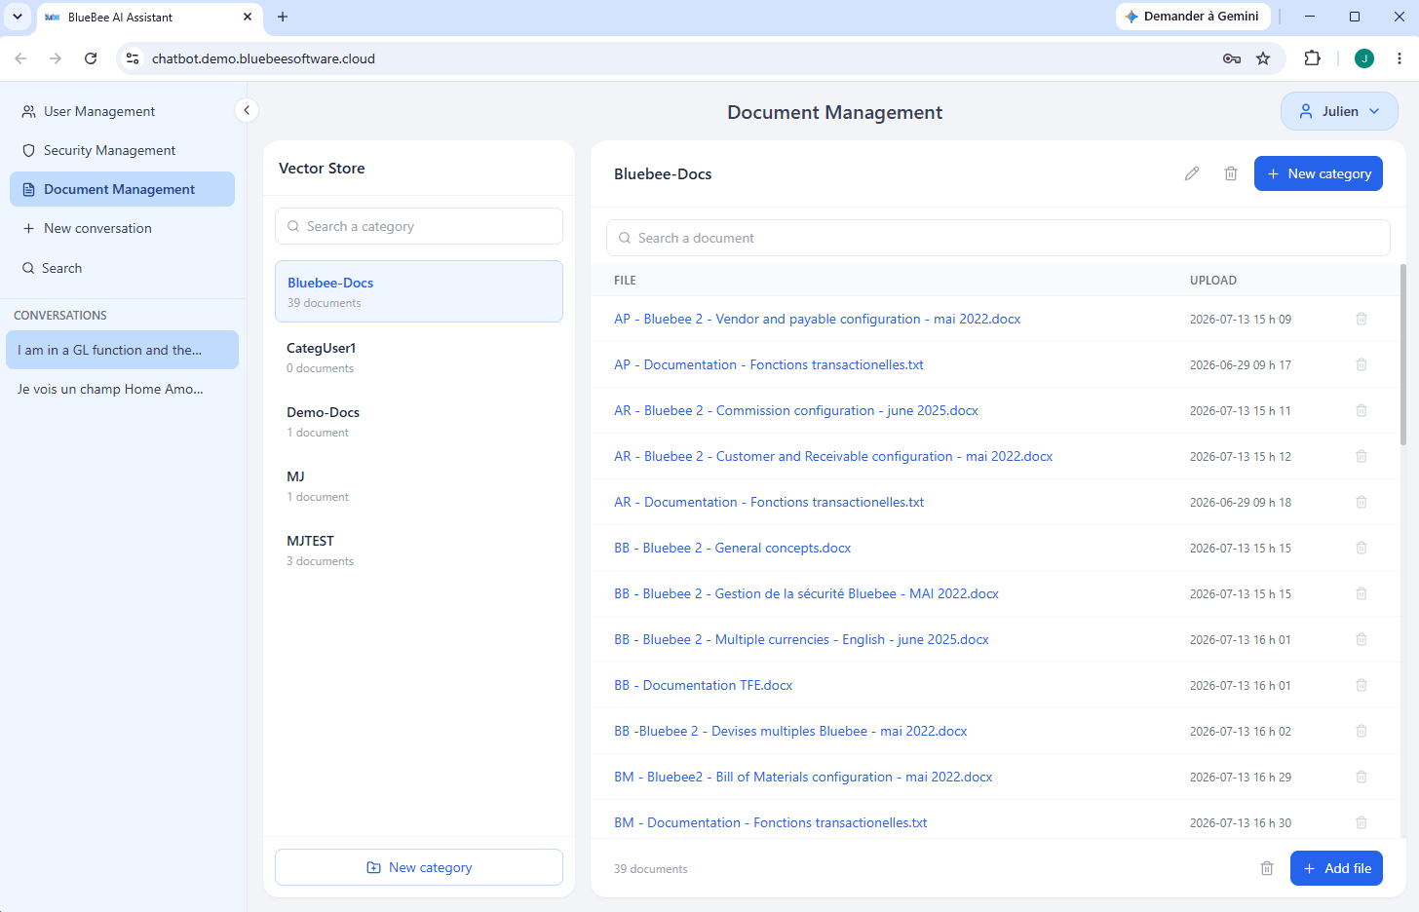Open the password key icon in address bar
This screenshot has height=912, width=1419.
coord(1232,58)
